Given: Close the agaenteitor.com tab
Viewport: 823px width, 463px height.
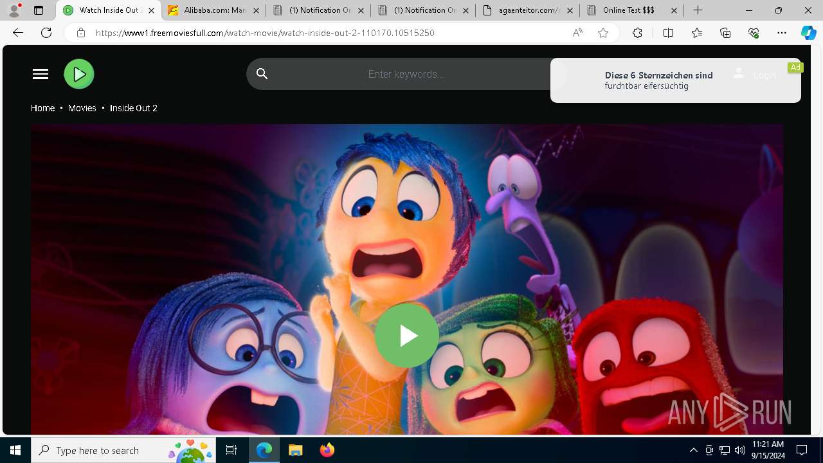Looking at the screenshot, I should [x=570, y=10].
